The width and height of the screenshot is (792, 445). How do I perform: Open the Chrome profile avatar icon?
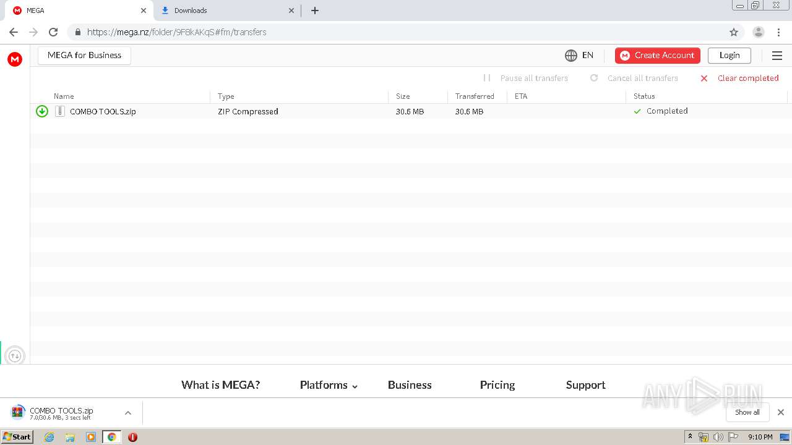click(758, 32)
